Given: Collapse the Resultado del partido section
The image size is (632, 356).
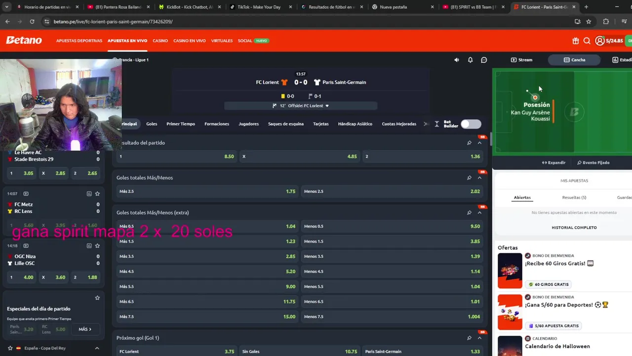Looking at the screenshot, I should [x=479, y=143].
